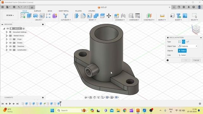Choose the Fillet tool
The image size is (203, 114).
pos(83,16)
